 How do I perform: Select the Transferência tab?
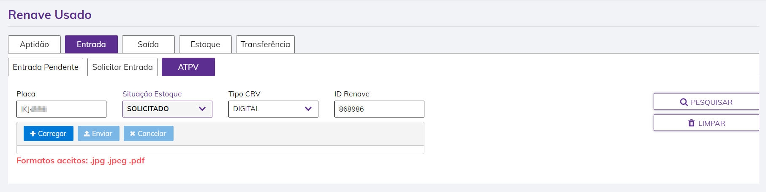[x=265, y=44]
